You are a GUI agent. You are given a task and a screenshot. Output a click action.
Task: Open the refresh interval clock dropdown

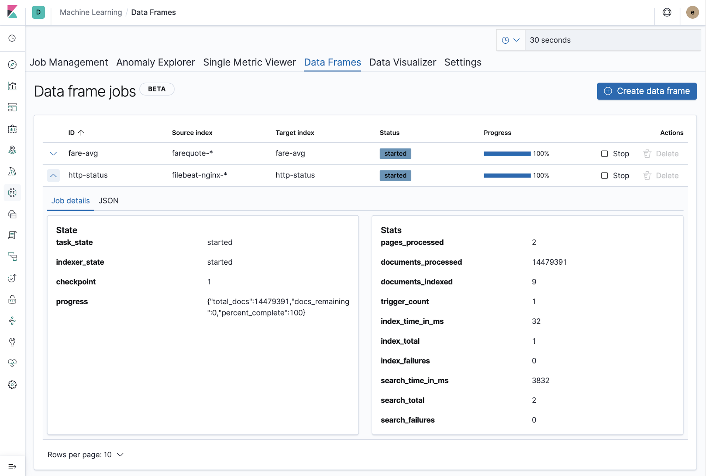click(x=510, y=40)
